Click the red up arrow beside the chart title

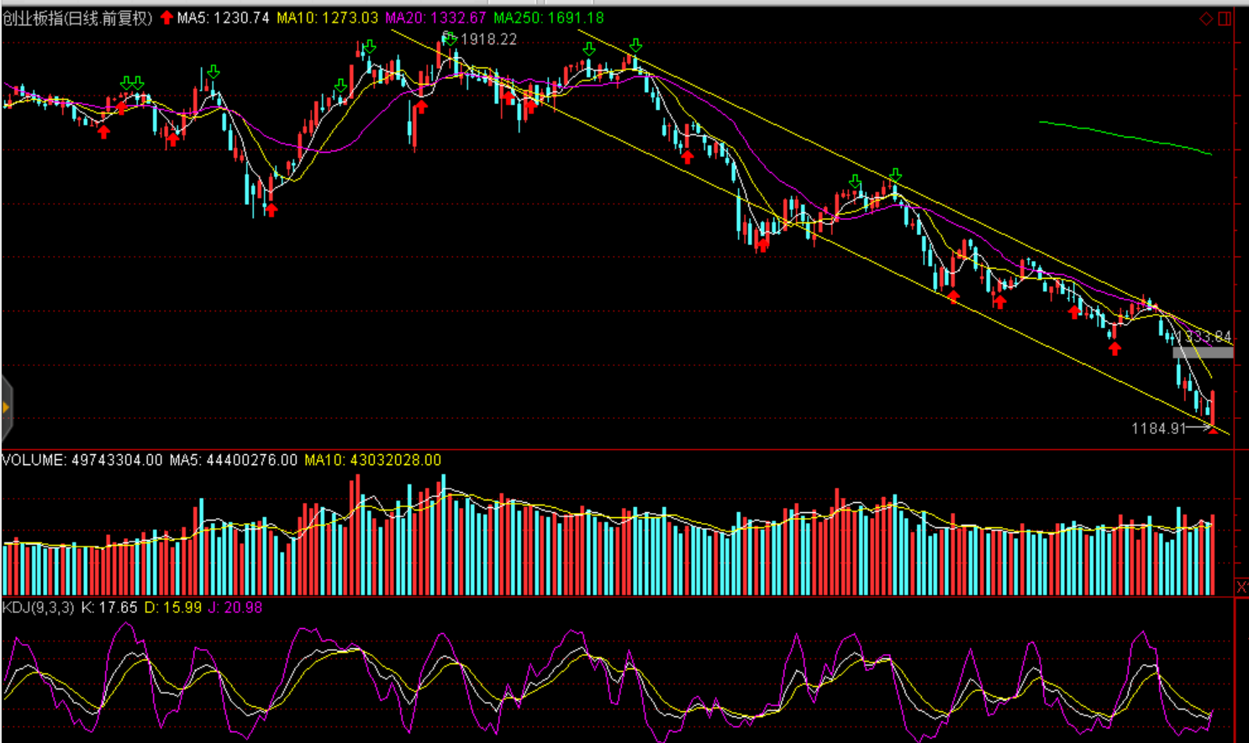(x=166, y=18)
